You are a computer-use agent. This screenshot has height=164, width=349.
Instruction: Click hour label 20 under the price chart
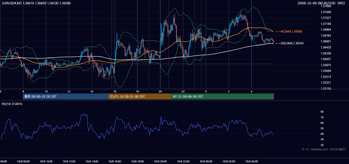[x=160, y=91]
